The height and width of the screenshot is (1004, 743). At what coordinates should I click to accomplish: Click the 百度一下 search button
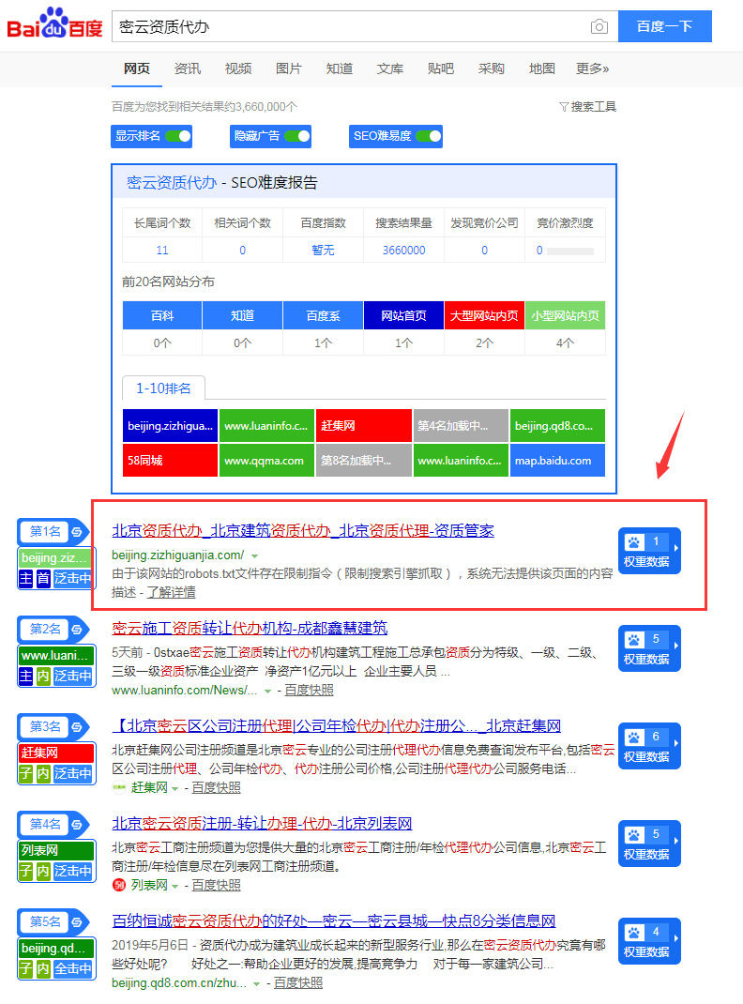point(665,26)
